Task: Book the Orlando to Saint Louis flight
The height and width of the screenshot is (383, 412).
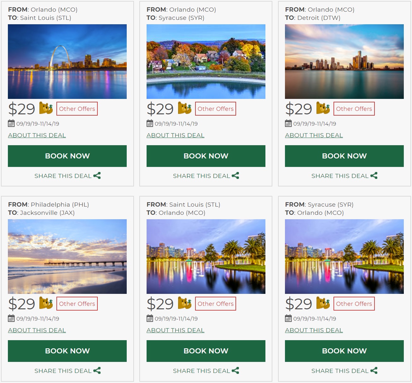Action: (67, 156)
